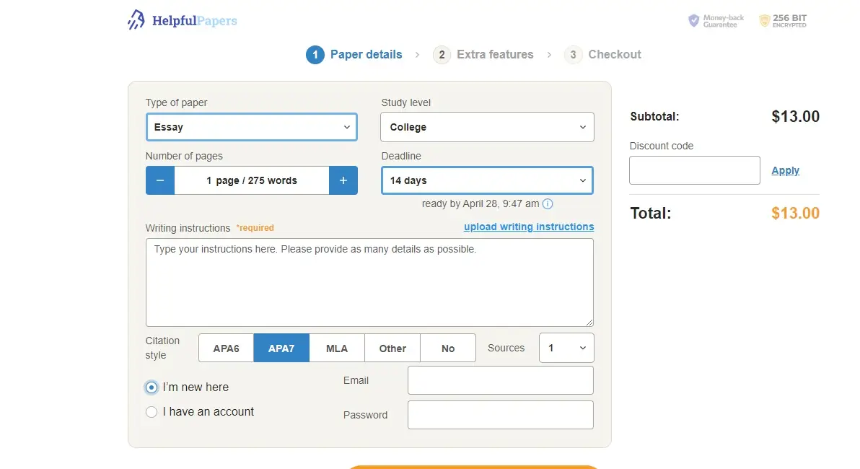Decrease number of pages with minus button
The height and width of the screenshot is (469, 860).
[x=160, y=180]
